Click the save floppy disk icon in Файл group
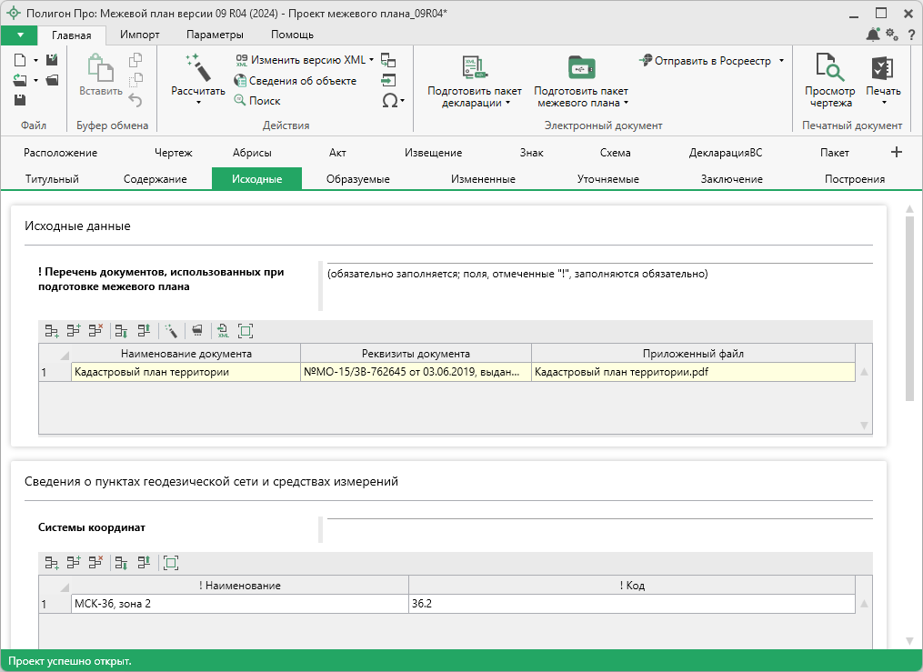 click(x=21, y=100)
